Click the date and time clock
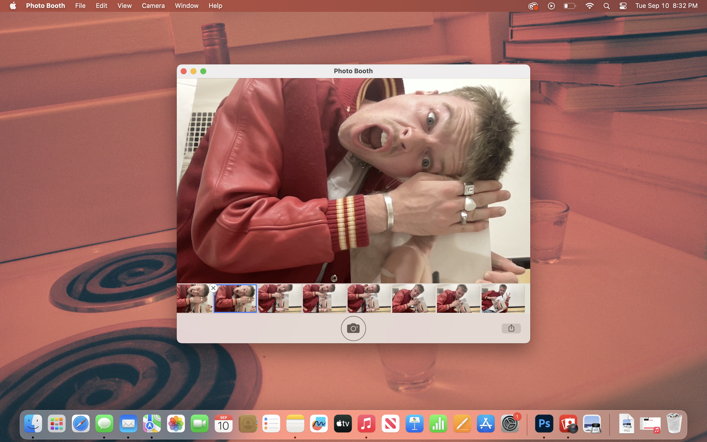 point(666,6)
